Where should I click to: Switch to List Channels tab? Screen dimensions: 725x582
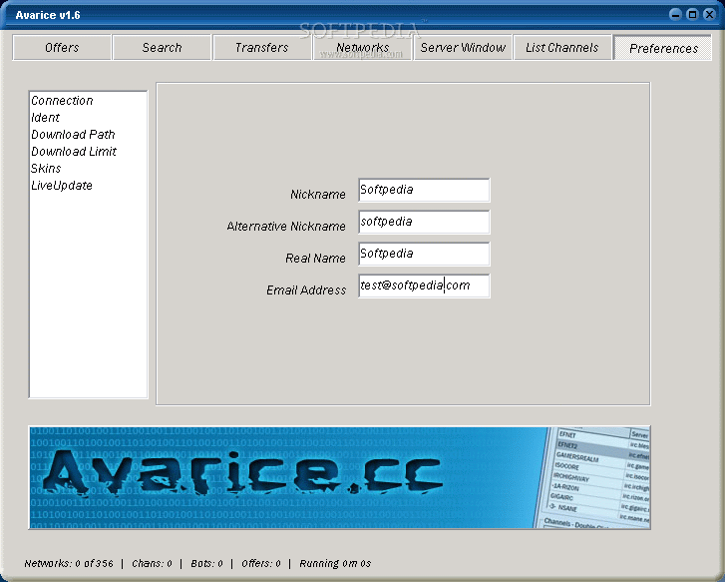pyautogui.click(x=562, y=47)
